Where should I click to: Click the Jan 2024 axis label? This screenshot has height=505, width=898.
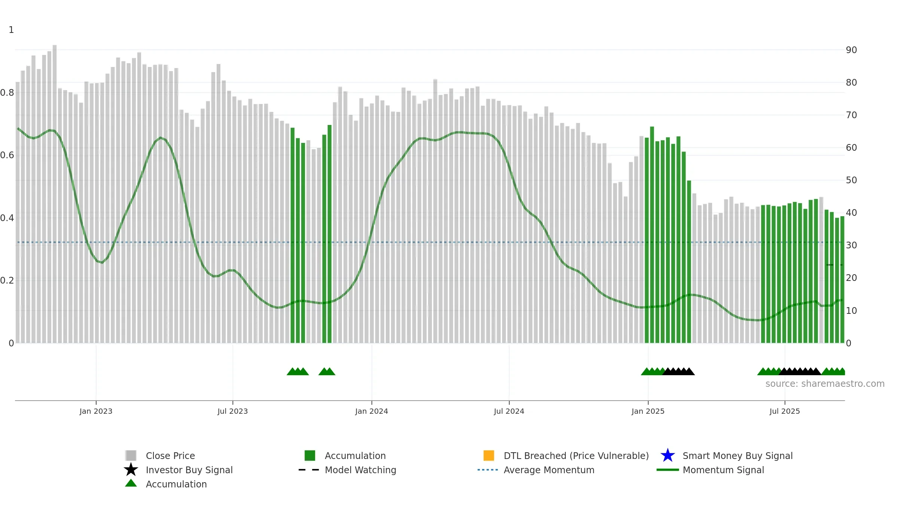point(372,411)
